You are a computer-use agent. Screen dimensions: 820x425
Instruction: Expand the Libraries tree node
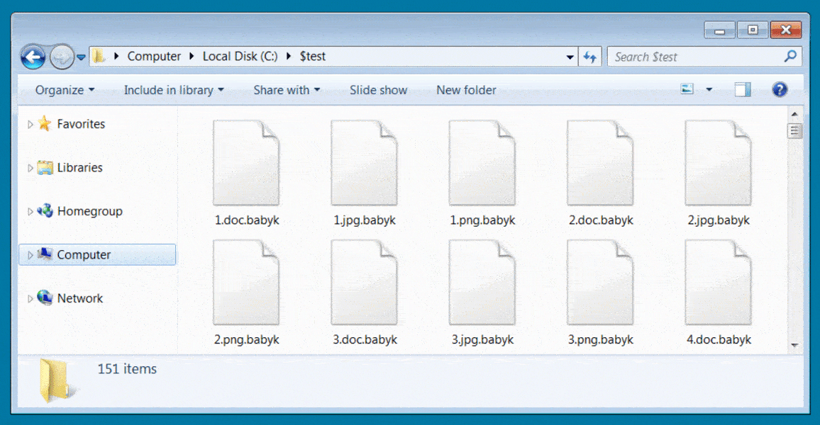click(x=31, y=168)
